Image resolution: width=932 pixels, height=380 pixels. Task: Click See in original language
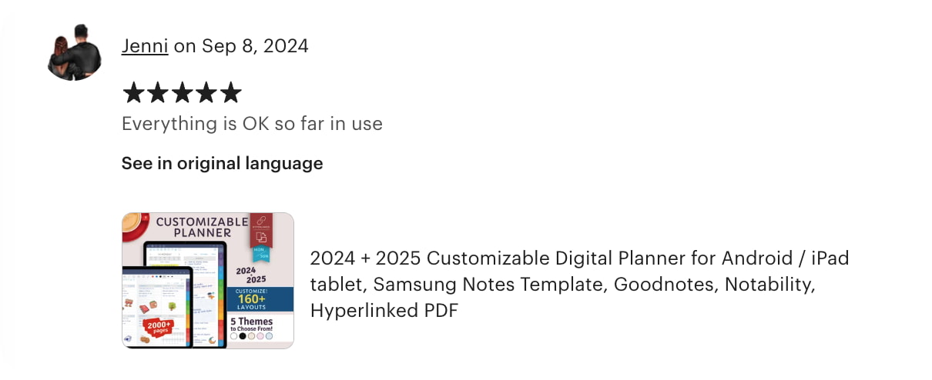coord(222,163)
